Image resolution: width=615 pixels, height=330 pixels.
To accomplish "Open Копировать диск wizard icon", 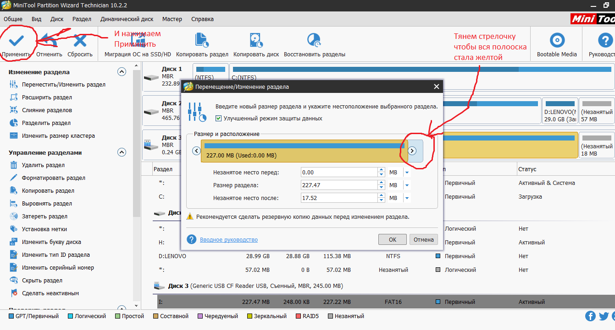I will tap(256, 41).
